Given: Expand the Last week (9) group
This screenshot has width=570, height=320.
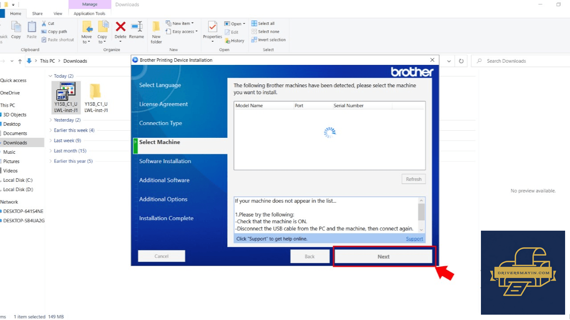Looking at the screenshot, I should coord(50,140).
